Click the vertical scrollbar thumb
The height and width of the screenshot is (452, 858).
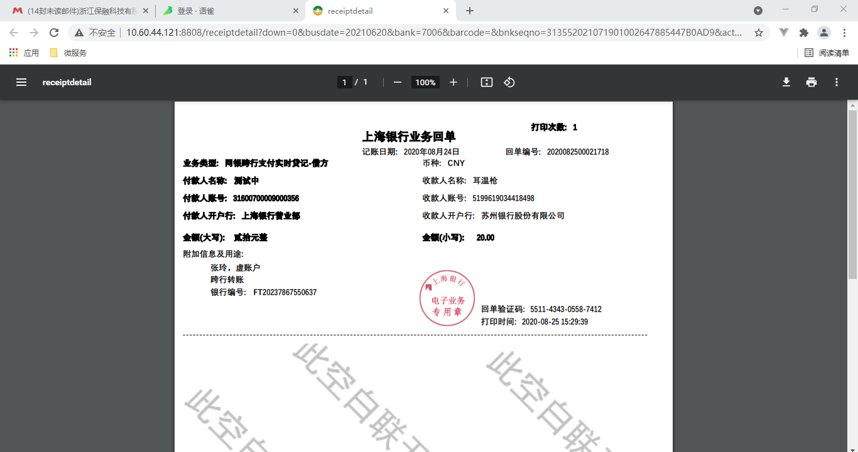[852, 194]
